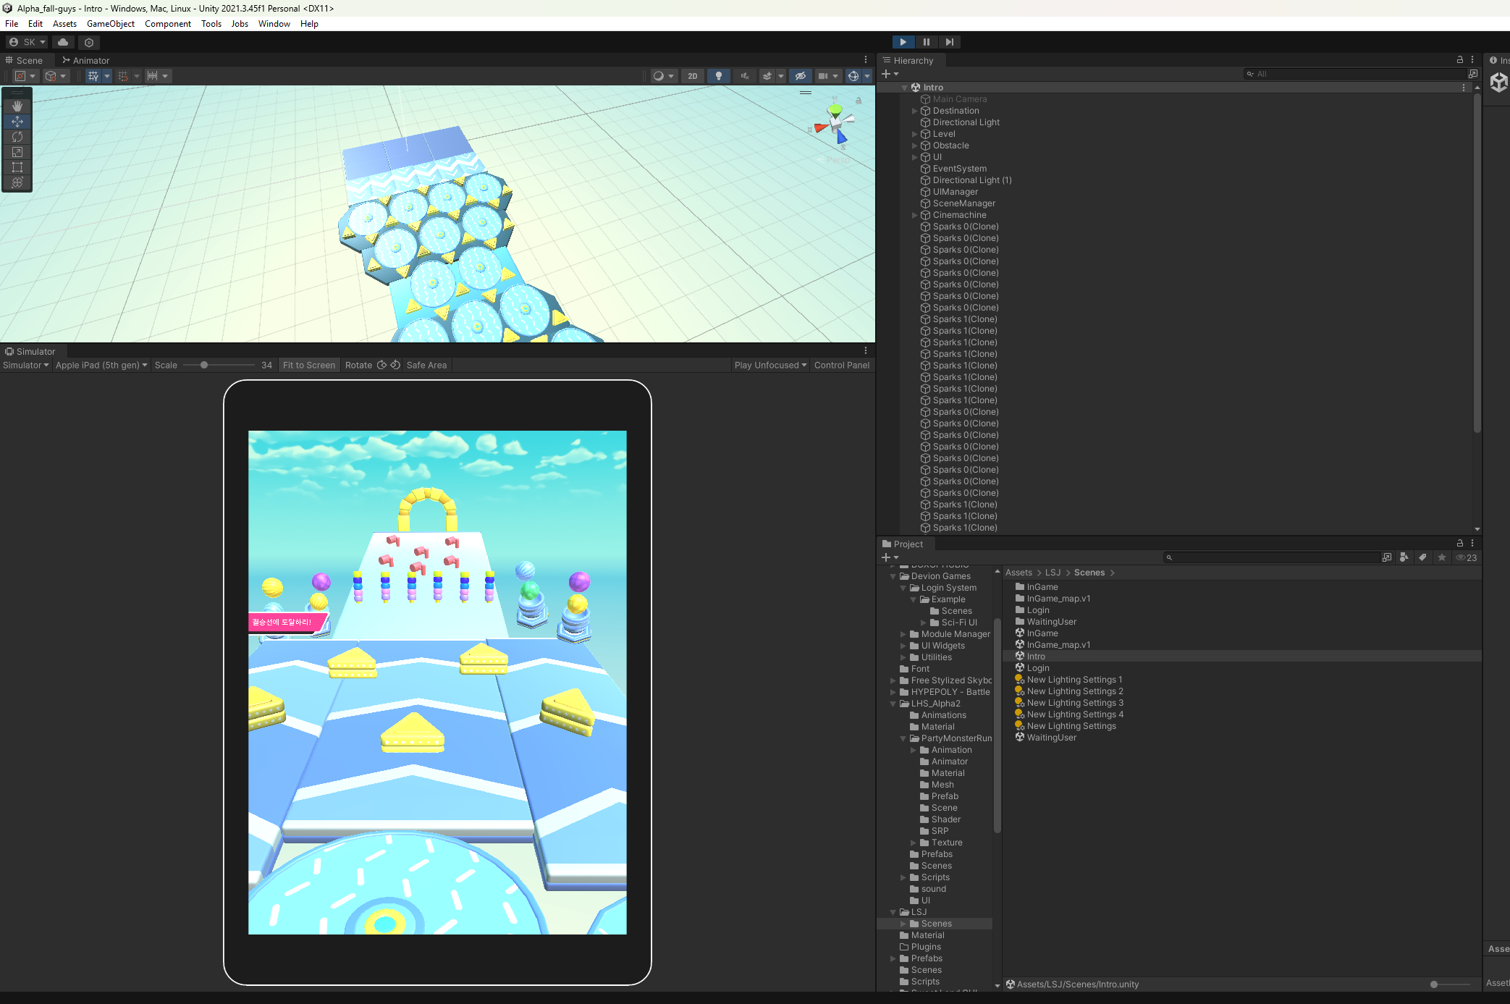Open the cloud services icon
The image size is (1510, 1004).
pyautogui.click(x=63, y=42)
